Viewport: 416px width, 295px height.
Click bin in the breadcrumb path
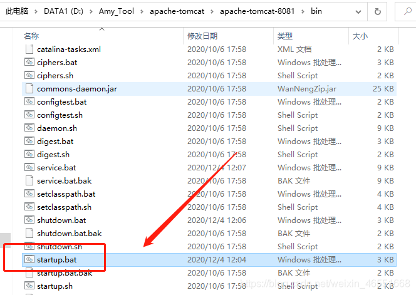[316, 11]
